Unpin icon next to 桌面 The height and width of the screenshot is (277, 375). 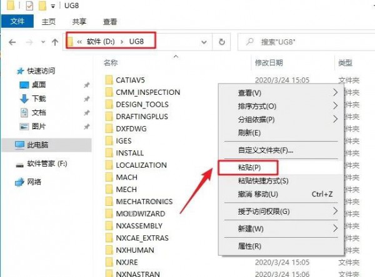click(x=87, y=85)
